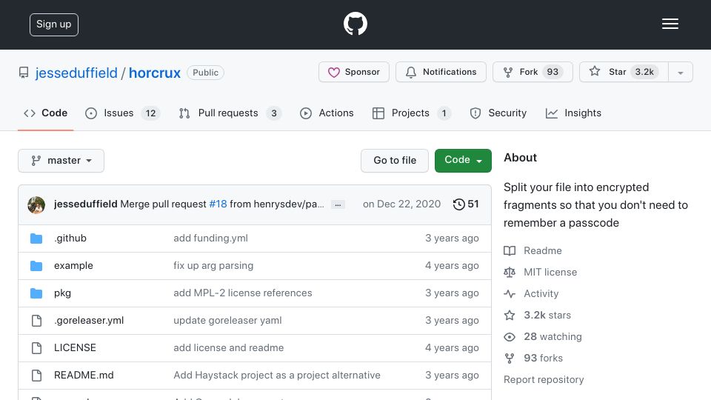
Task: Click the folder icon for .github
Action: [36, 238]
